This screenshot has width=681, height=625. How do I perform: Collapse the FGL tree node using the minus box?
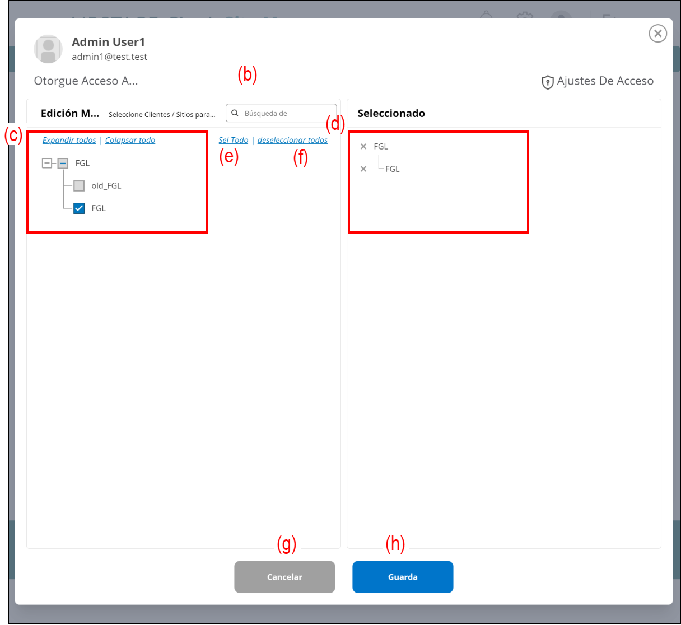coord(47,164)
